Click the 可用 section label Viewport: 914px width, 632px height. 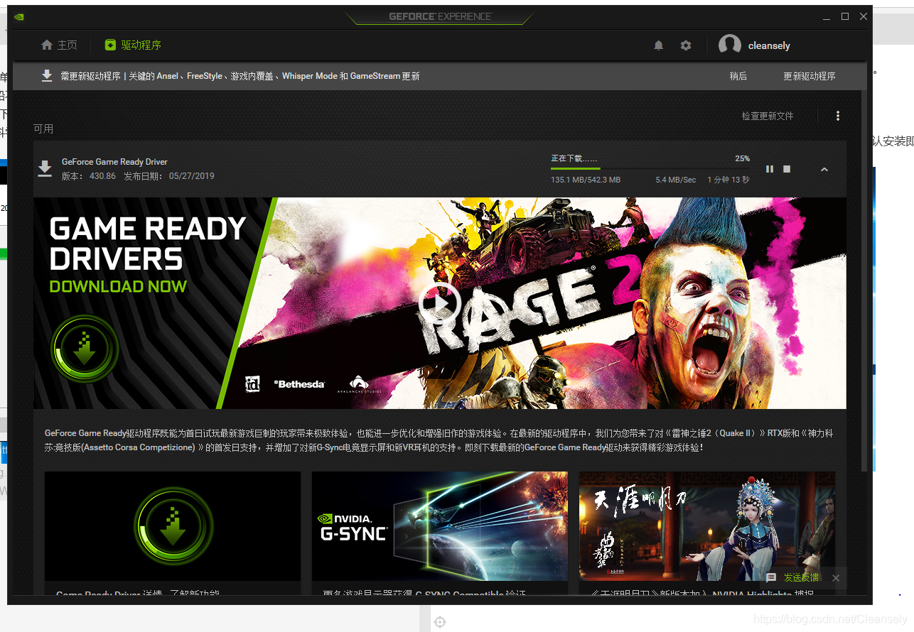[43, 129]
